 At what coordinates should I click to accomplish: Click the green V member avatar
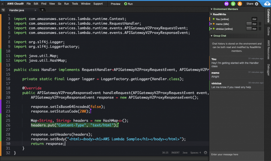coord(233,4)
